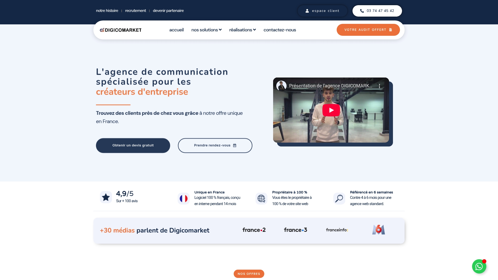The image size is (498, 280).
Task: Open the YouTube video options menu
Action: point(380,86)
